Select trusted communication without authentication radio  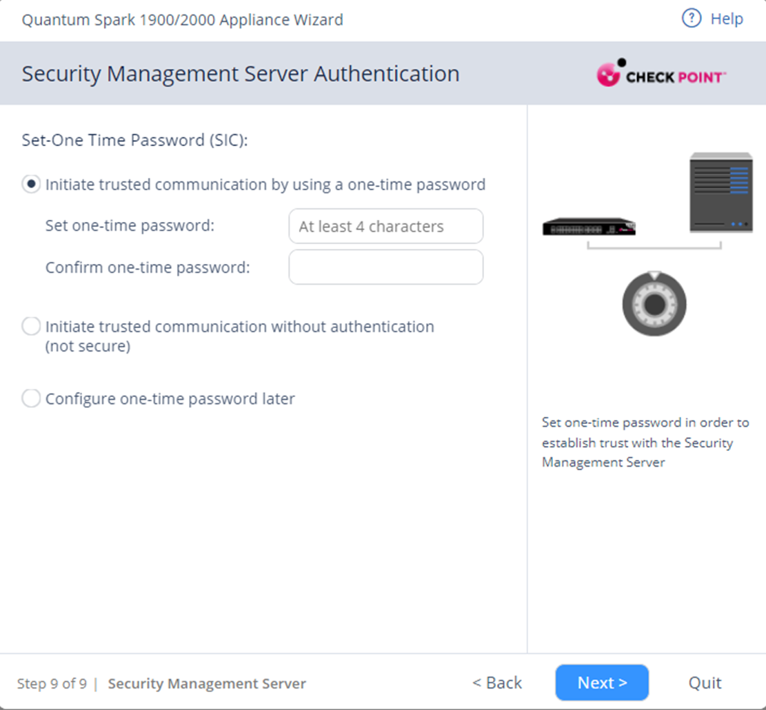(x=31, y=326)
